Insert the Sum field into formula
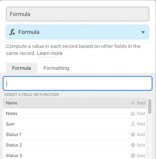156x159 pixels. pyautogui.click(x=75, y=124)
